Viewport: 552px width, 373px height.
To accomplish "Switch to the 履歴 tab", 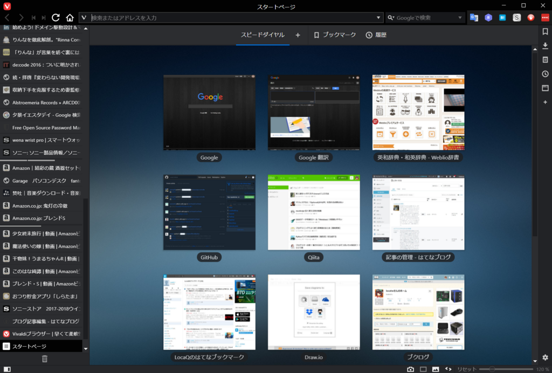I will tap(376, 35).
